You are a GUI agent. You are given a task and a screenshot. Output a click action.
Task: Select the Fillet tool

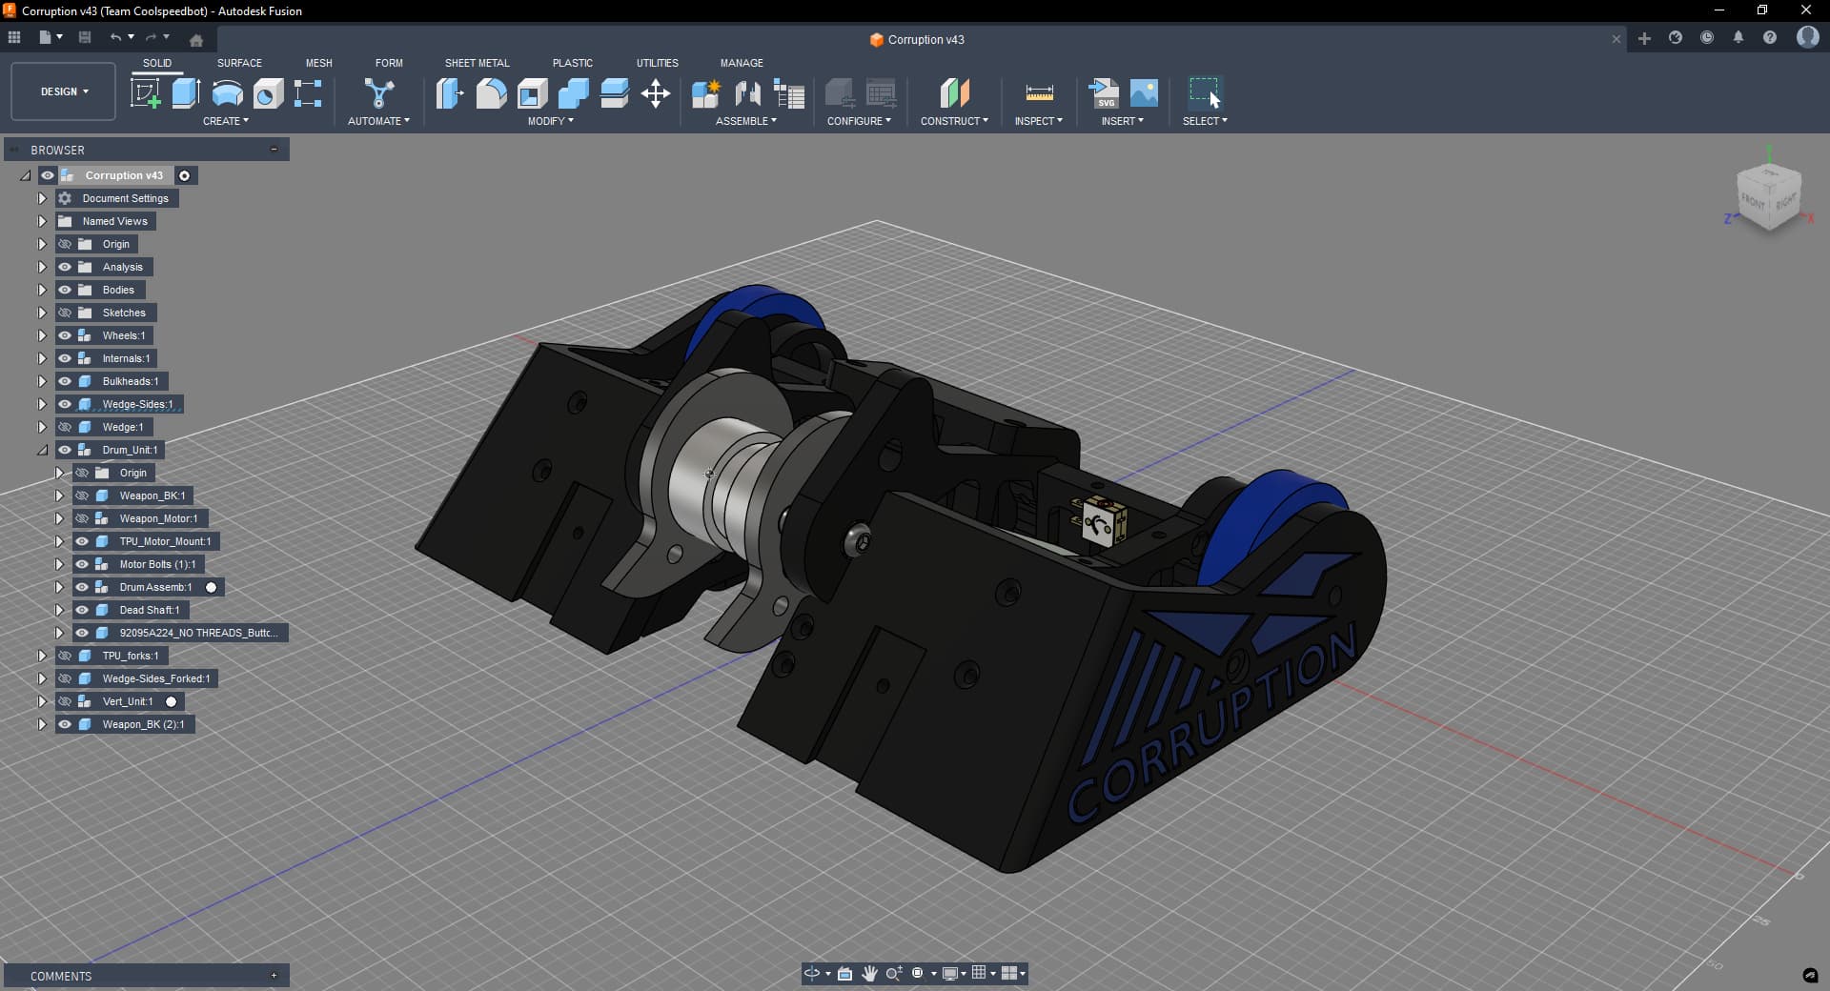491,93
